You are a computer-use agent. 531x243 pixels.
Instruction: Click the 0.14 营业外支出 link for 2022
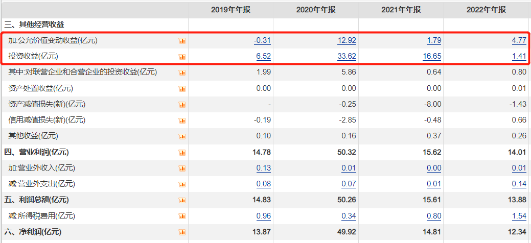pyautogui.click(x=519, y=184)
